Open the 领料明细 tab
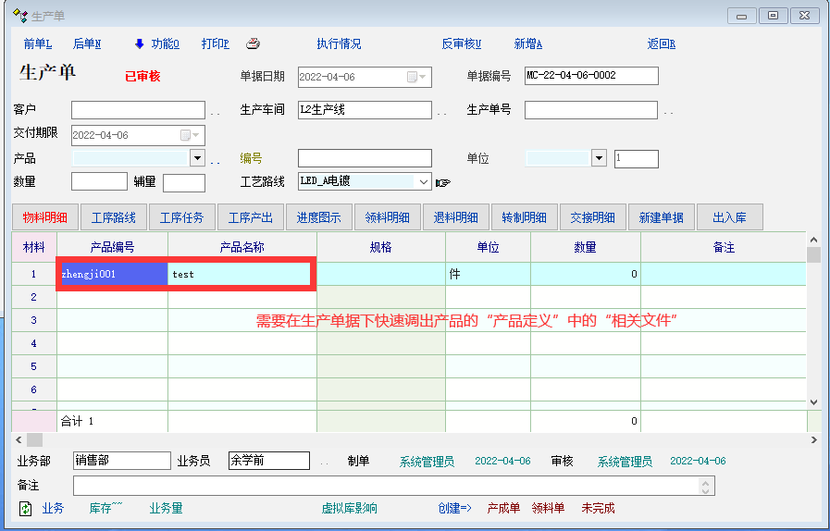The image size is (830, 531). 388,217
